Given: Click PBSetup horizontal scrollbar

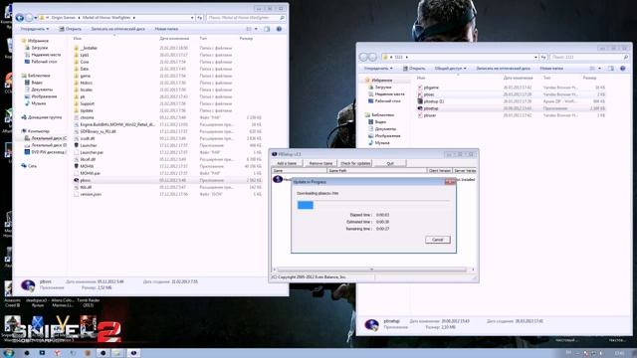Looking at the screenshot, I should [x=371, y=269].
